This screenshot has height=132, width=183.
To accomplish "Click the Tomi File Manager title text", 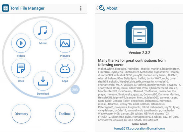I will click(27, 8).
